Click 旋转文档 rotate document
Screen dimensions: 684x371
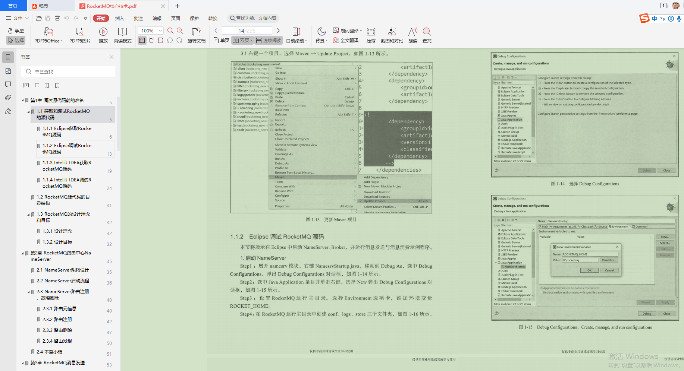point(197,35)
